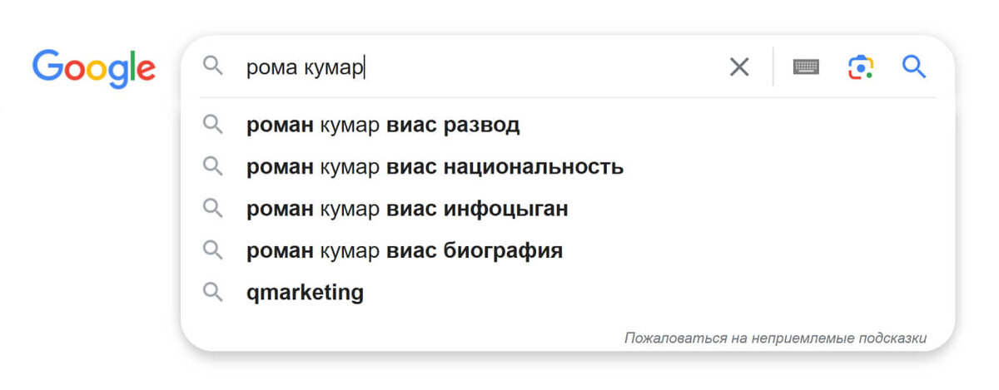Click the blue magnifier search button
The width and height of the screenshot is (999, 390).
pos(914,67)
